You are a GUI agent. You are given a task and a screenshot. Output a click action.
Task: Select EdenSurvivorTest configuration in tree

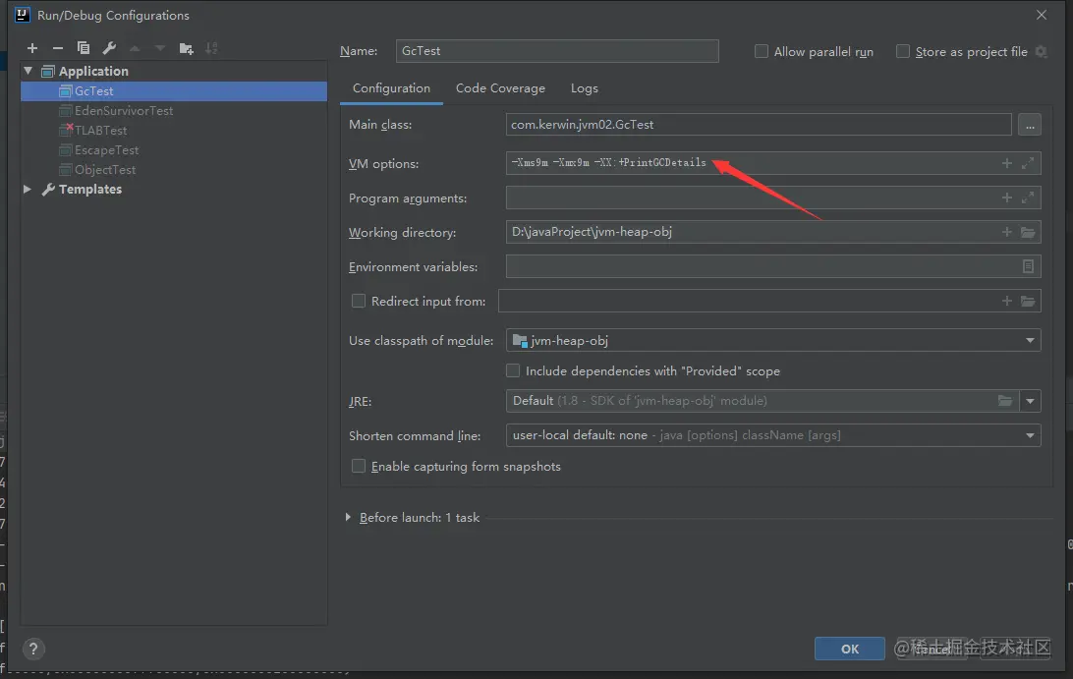click(124, 111)
